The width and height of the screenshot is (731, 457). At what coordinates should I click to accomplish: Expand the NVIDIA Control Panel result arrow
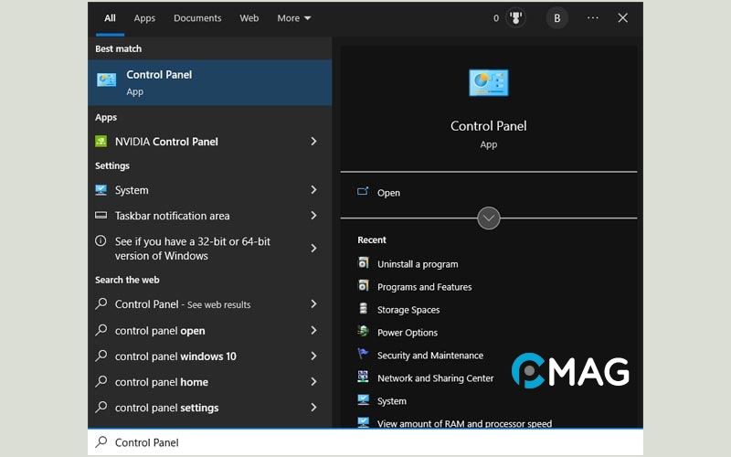[x=313, y=142]
